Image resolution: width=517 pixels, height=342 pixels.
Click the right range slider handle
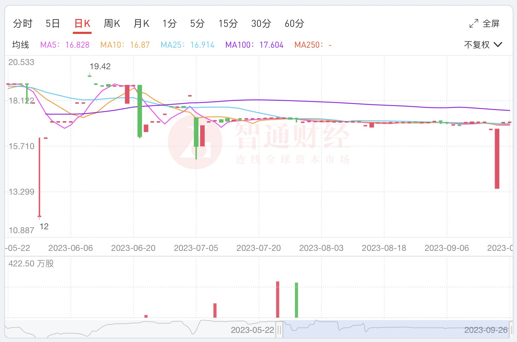click(511, 330)
